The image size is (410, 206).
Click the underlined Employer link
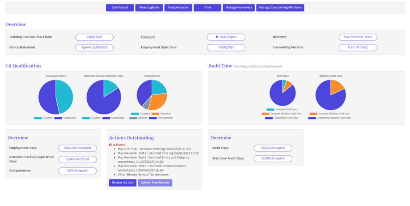pyautogui.click(x=148, y=37)
